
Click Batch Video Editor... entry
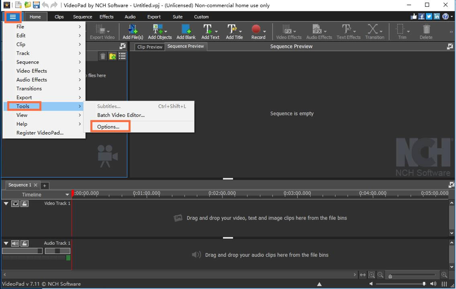(121, 115)
